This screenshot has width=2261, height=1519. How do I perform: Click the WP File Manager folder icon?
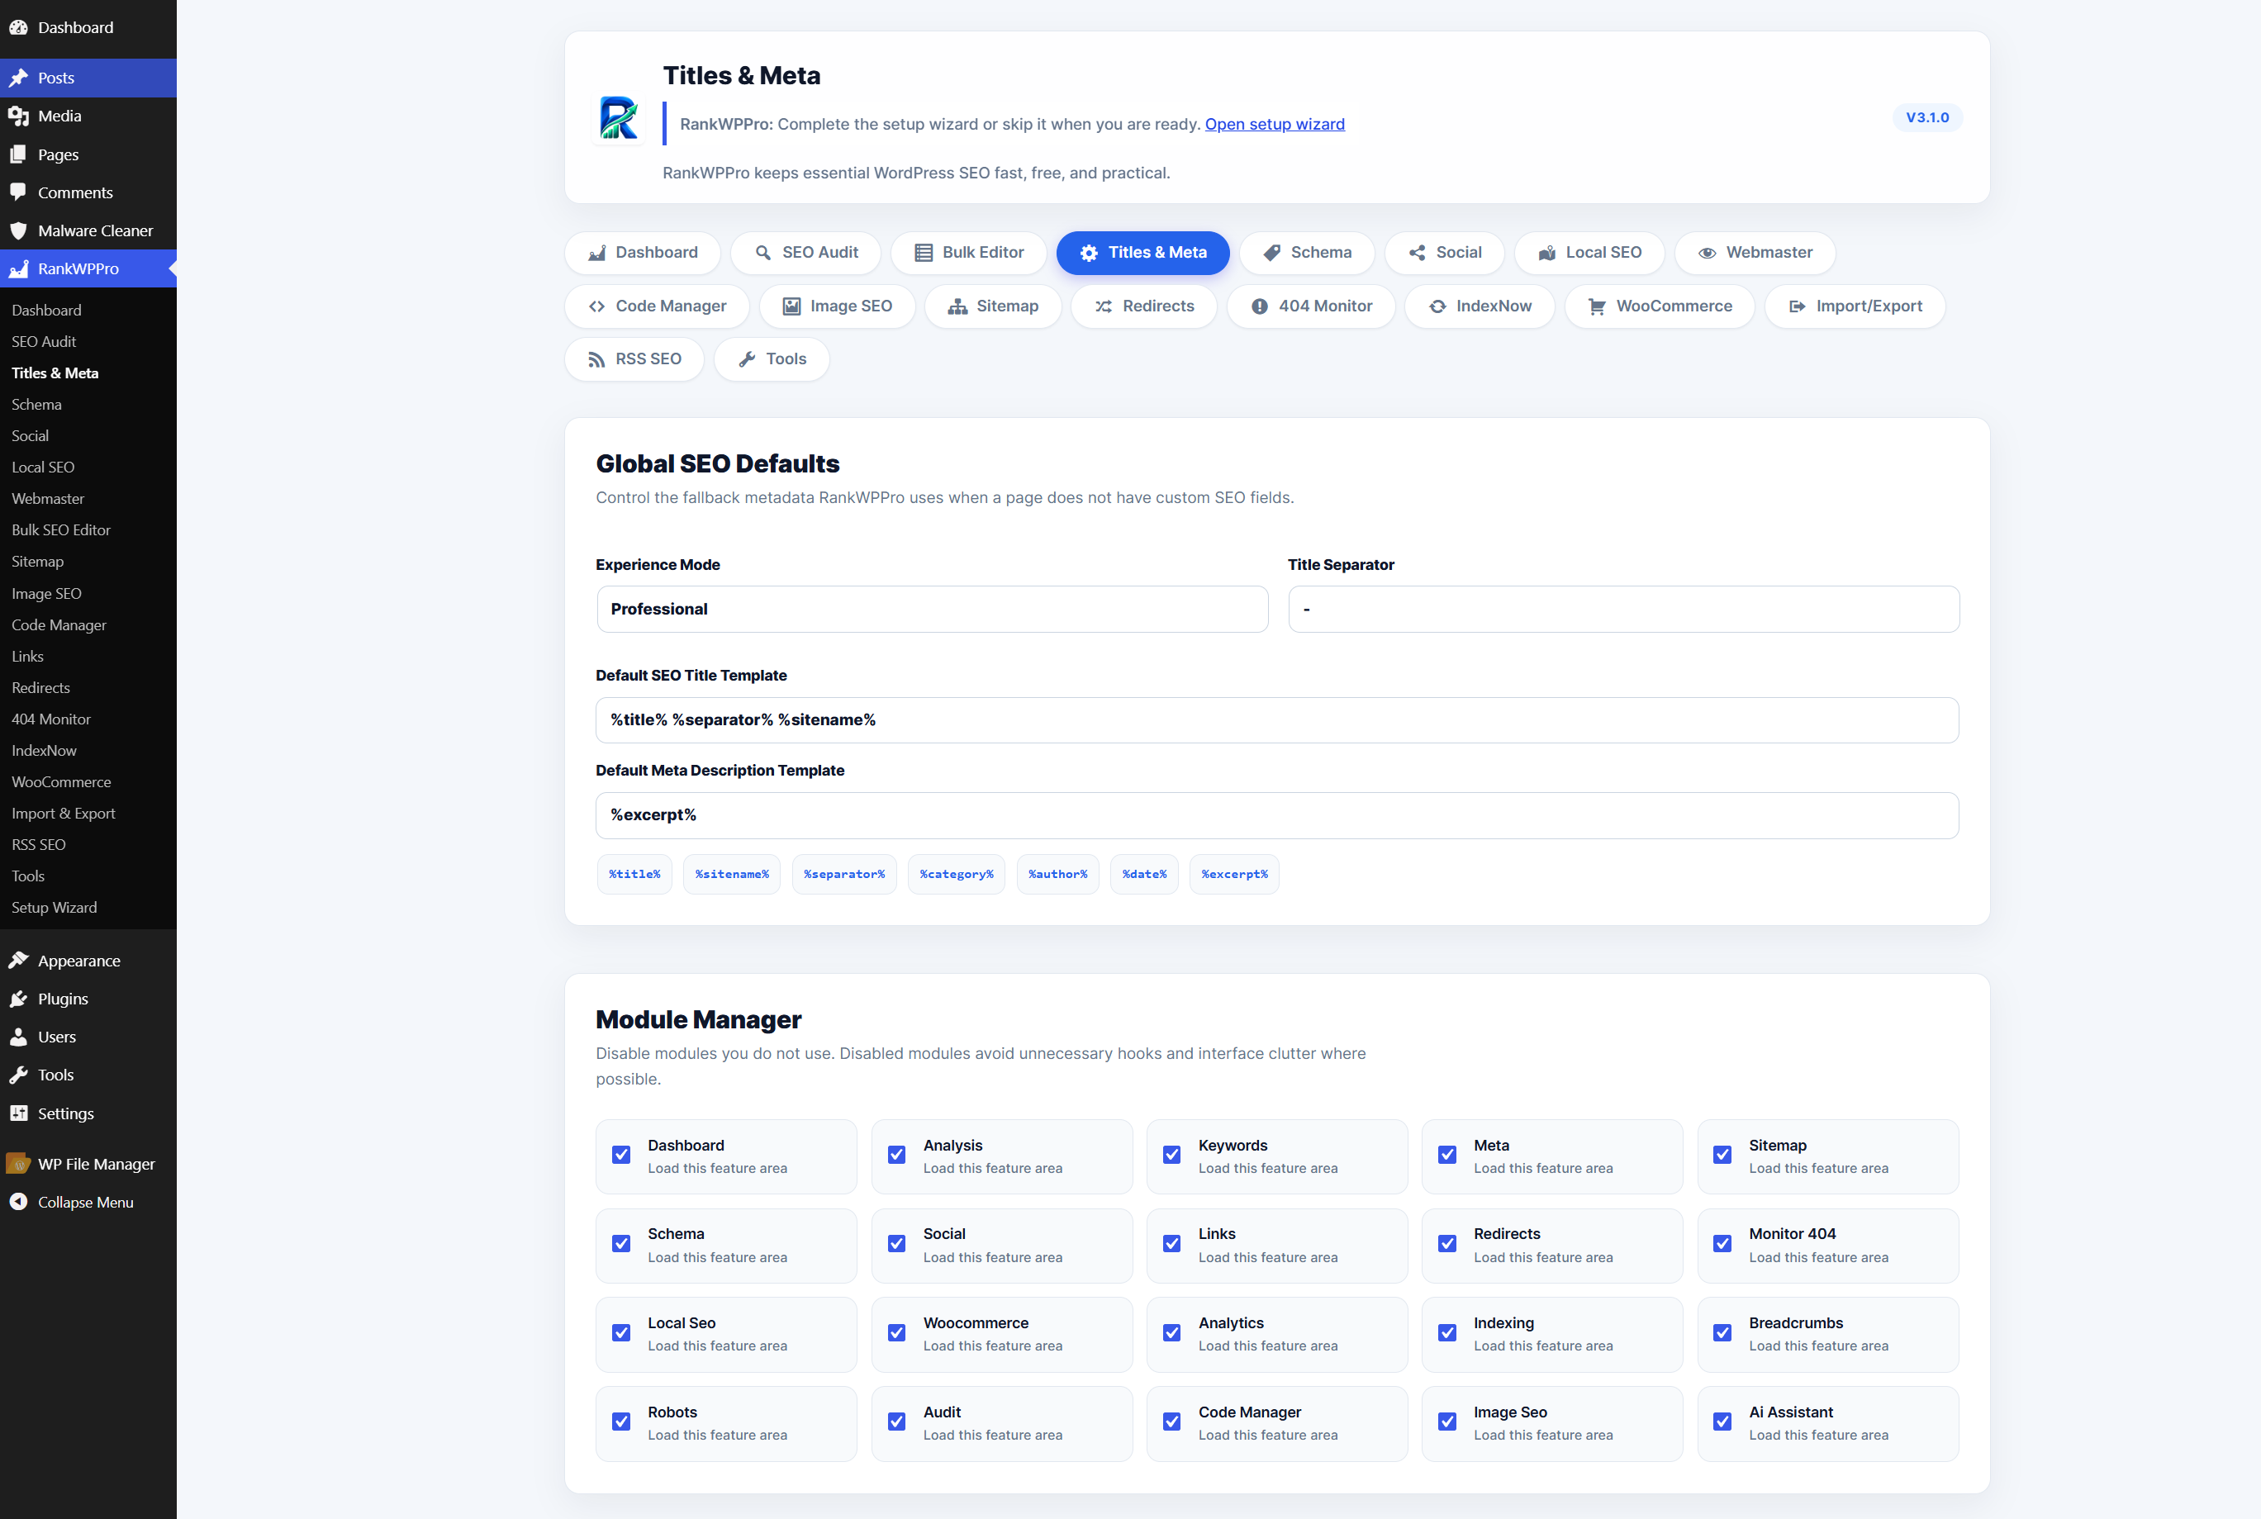tap(18, 1164)
